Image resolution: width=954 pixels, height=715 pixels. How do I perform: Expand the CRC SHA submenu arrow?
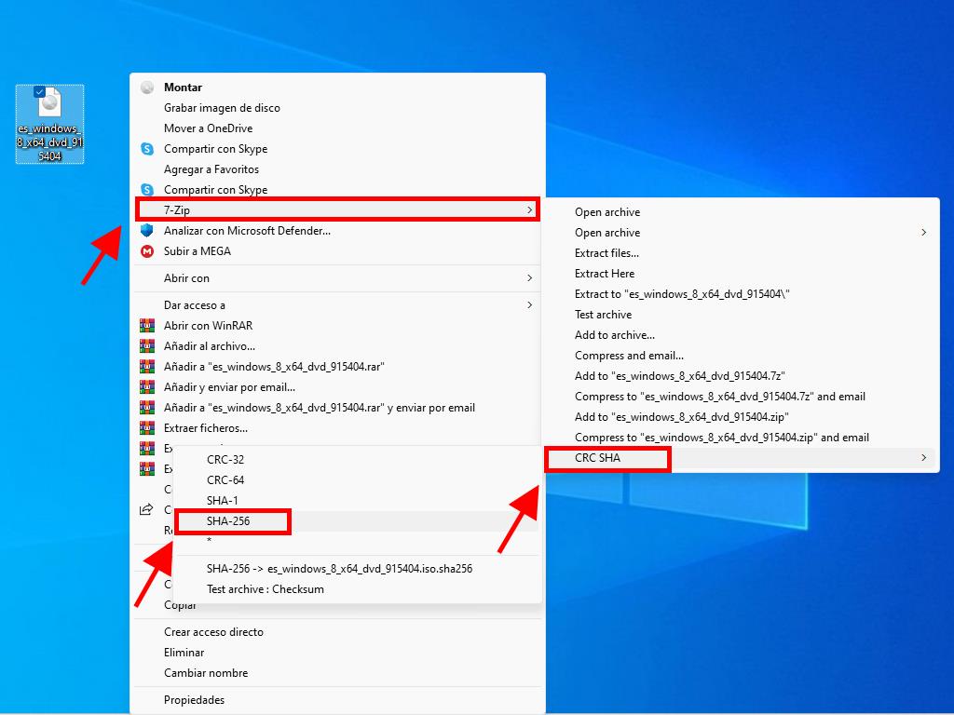923,458
